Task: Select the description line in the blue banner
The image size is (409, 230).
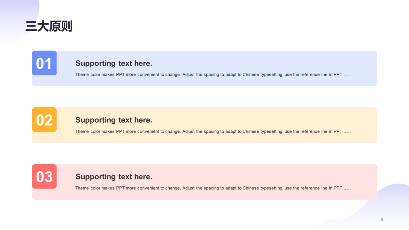Action: (213, 75)
